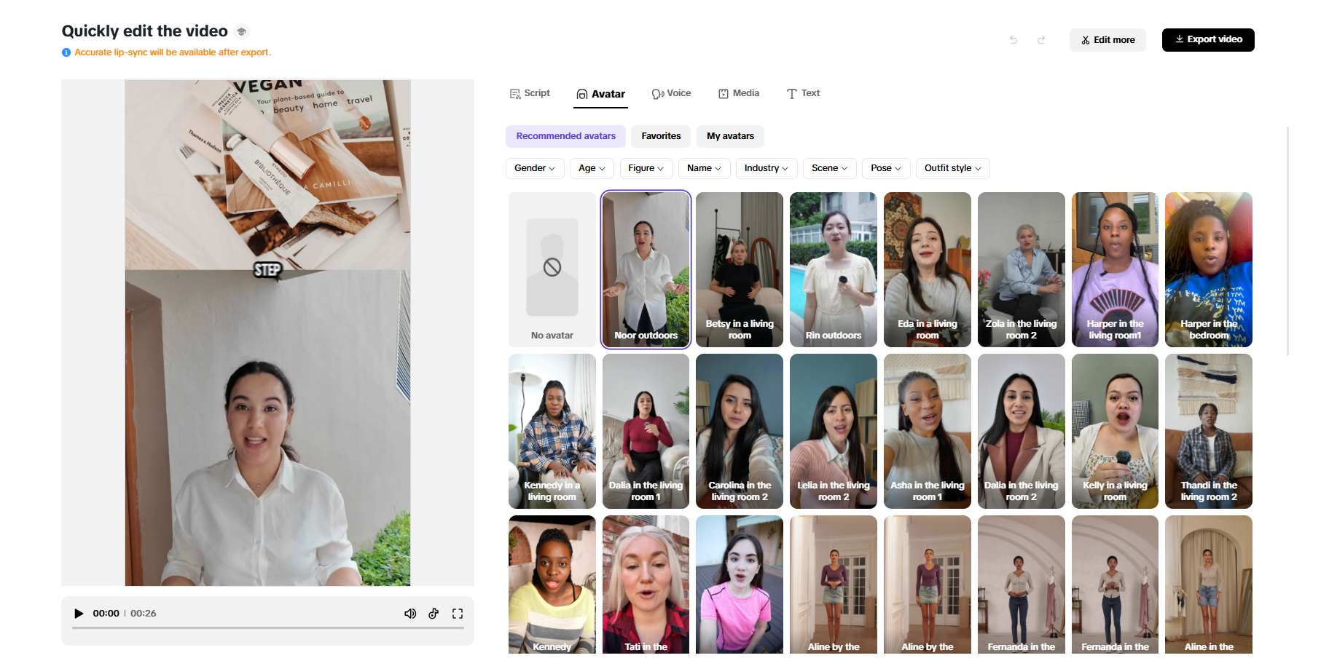Switch to My avatars
Viewport: 1329px width, 658px height.
click(729, 136)
